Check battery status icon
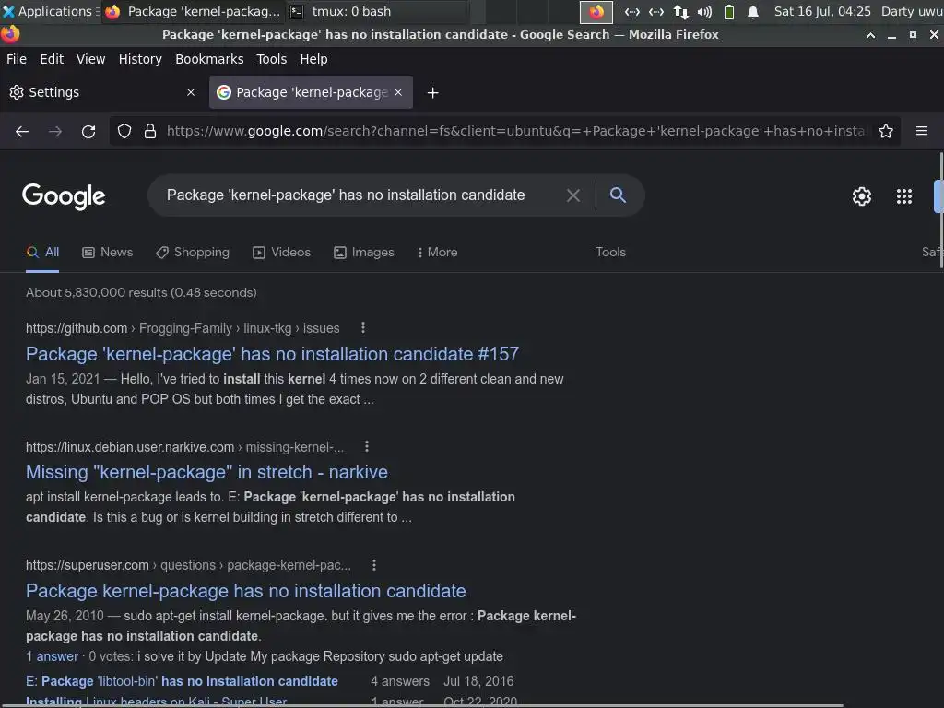944x708 pixels. click(x=729, y=12)
